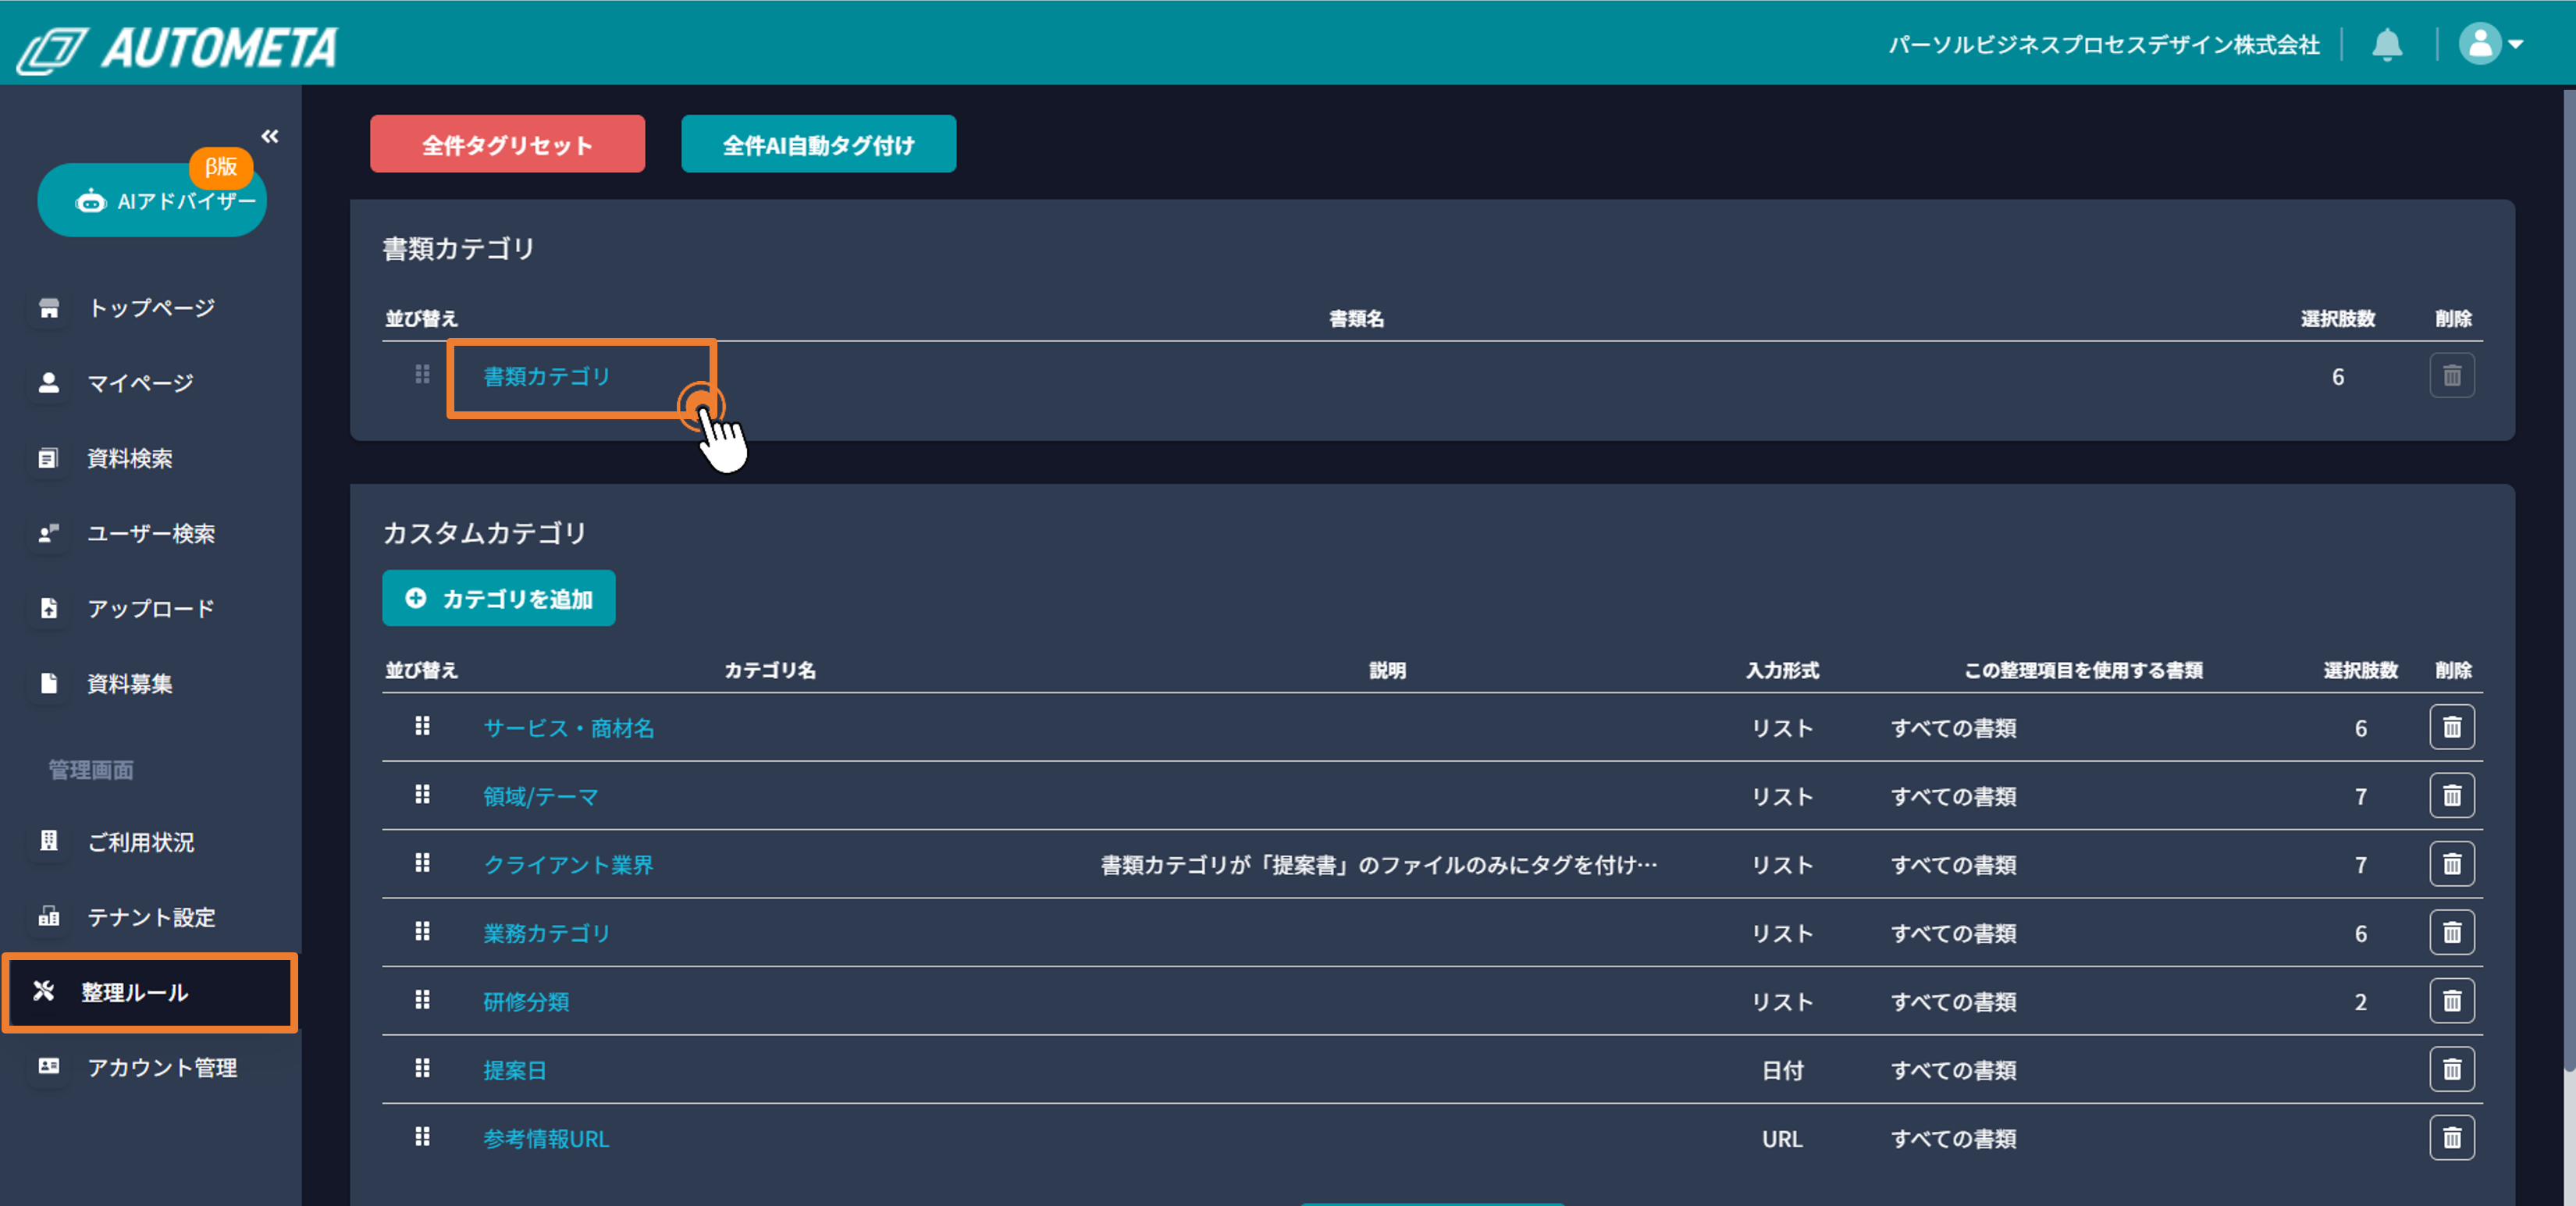Click drag handle for 書類カテゴリ row

pos(422,374)
